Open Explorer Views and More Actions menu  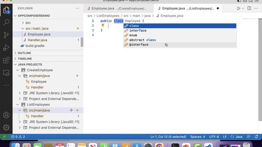[77, 8]
